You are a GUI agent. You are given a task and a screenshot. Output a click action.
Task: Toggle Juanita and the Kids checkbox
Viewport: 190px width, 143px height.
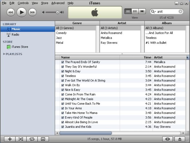click(x=62, y=127)
